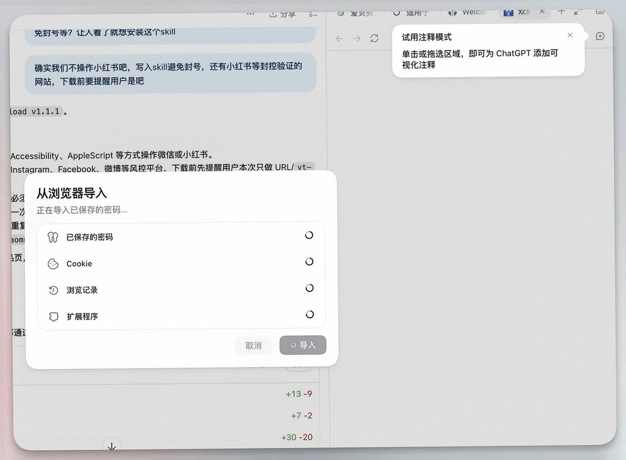Image resolution: width=626 pixels, height=460 pixels.
Task: Click the browser forward arrow
Action: point(357,38)
